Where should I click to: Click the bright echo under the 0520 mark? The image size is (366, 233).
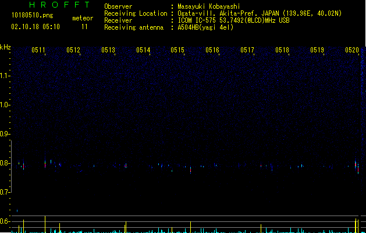point(356,164)
